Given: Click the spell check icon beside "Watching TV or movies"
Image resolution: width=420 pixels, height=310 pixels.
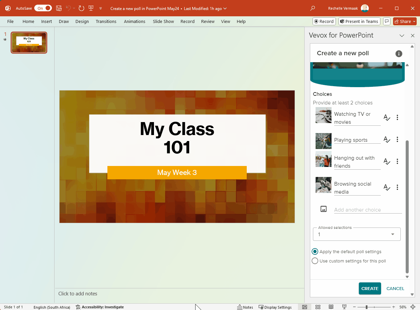Looking at the screenshot, I should 387,117.
